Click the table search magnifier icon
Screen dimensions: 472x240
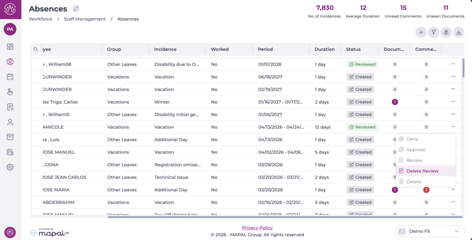pyautogui.click(x=36, y=49)
